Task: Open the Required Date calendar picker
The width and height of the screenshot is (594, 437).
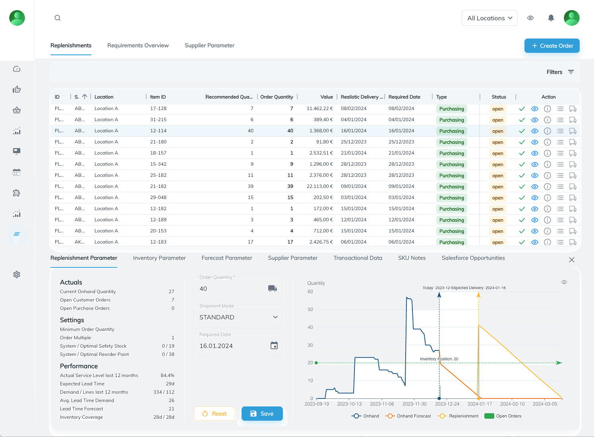Action: [x=274, y=346]
